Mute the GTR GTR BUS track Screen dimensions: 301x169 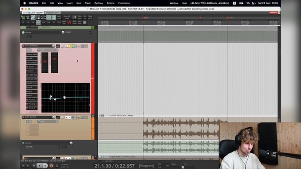click(x=66, y=46)
